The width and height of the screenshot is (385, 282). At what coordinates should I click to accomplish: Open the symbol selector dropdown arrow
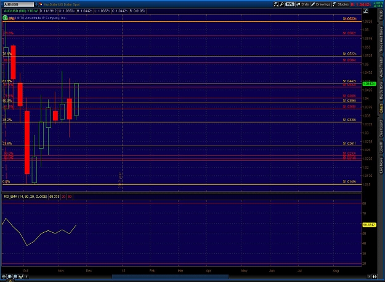36,4
